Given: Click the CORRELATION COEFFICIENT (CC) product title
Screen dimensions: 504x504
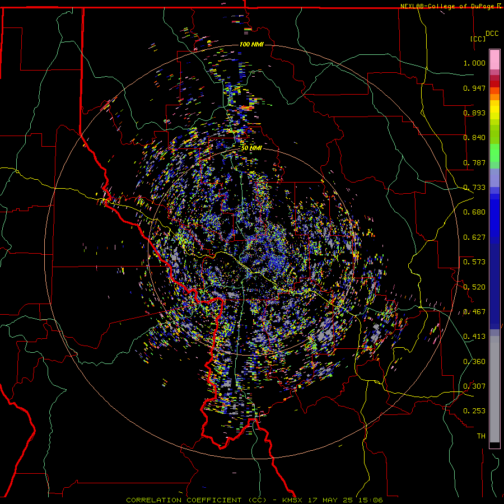Looking at the screenshot, I should (196, 500).
